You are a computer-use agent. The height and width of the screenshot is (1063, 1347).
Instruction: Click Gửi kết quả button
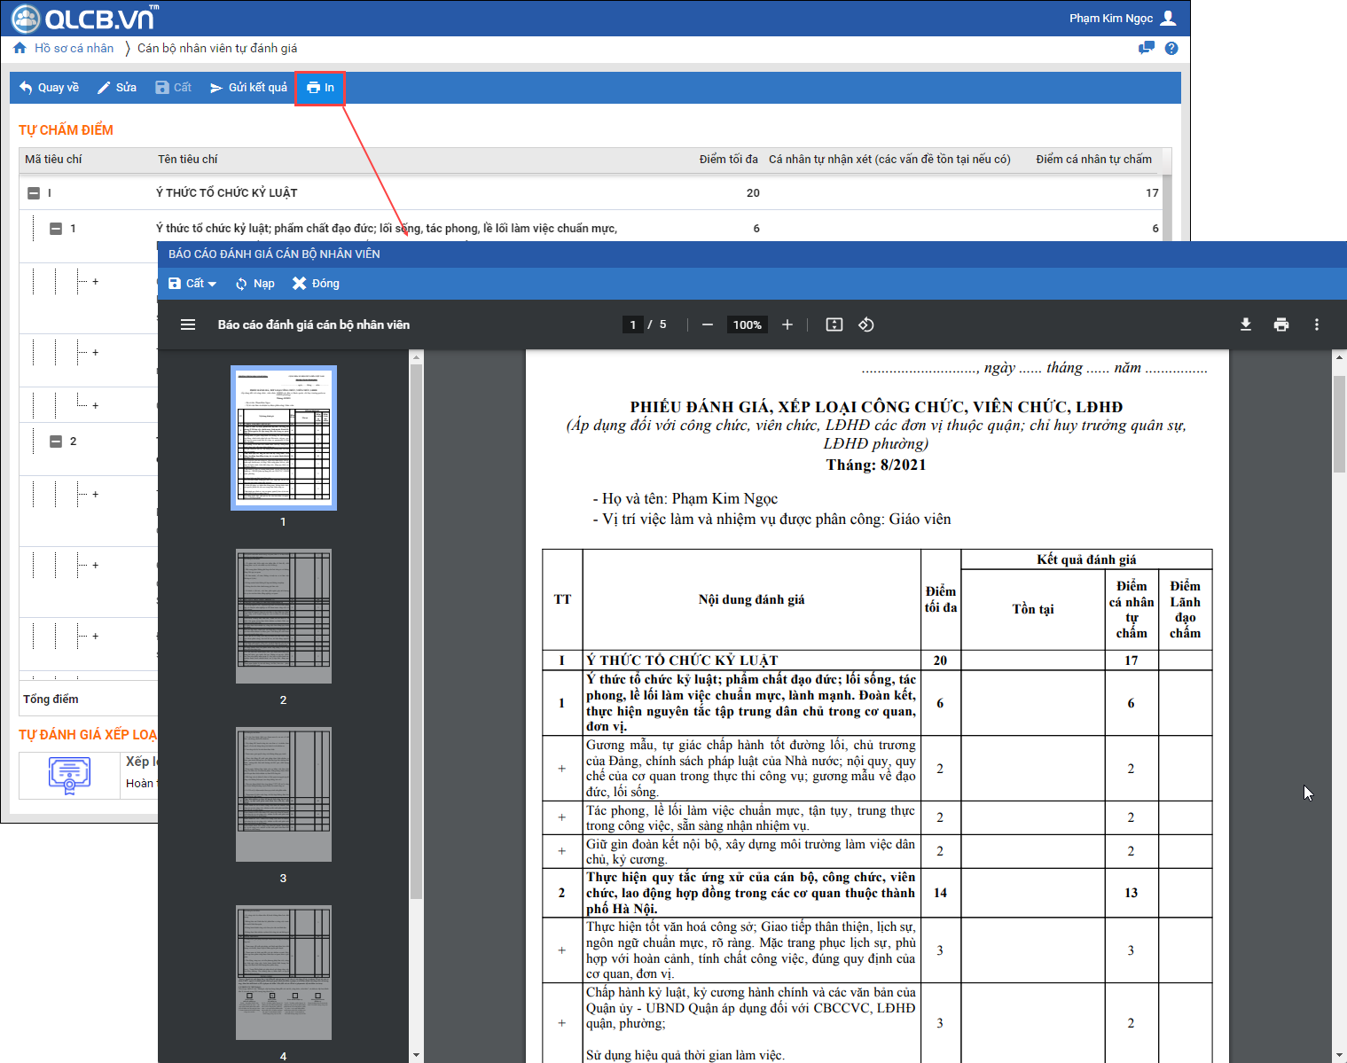pos(248,88)
